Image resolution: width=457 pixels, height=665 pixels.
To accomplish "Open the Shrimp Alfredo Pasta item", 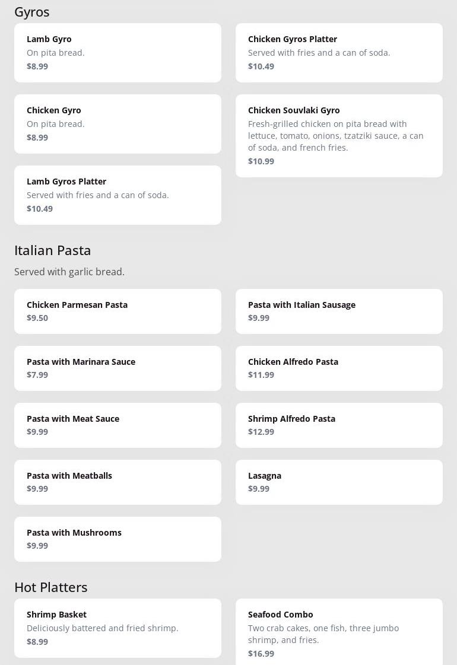I will tap(339, 425).
